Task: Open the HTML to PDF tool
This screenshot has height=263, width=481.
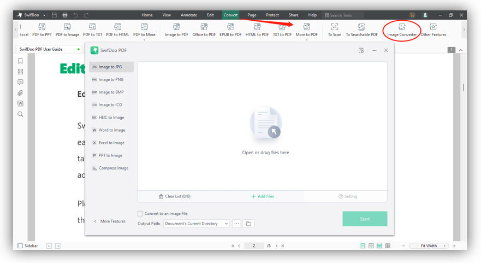Action: tap(257, 30)
